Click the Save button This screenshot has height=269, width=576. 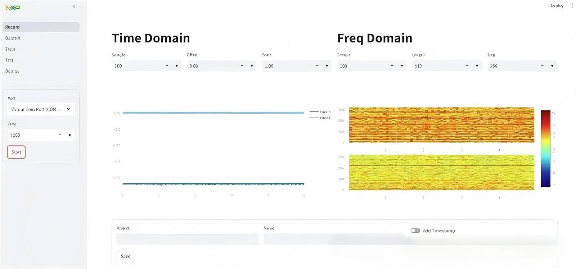pos(125,256)
